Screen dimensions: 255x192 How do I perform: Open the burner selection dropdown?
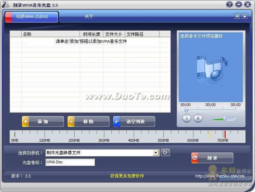click(156, 153)
